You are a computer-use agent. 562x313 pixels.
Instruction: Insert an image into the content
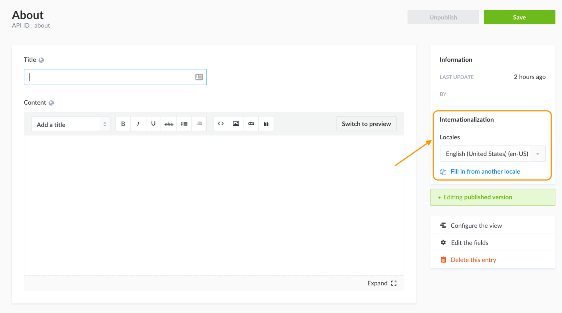(x=236, y=123)
